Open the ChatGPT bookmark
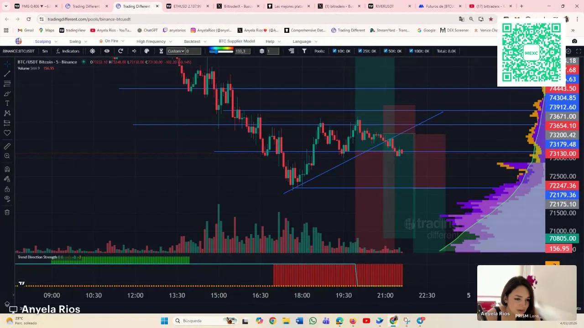The image size is (584, 328). [147, 30]
